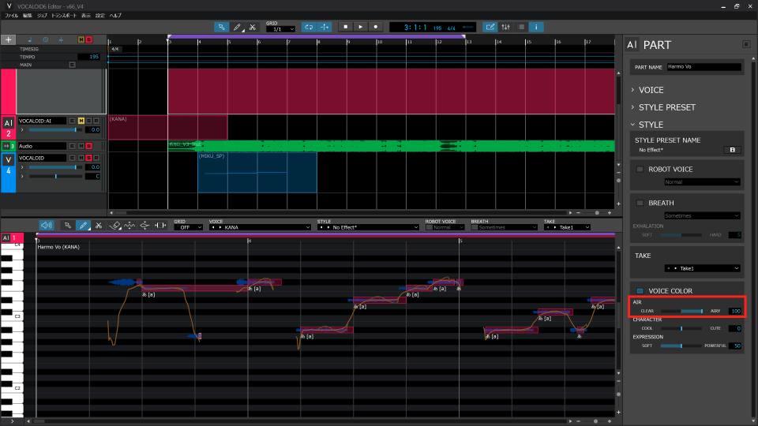Screen dimensions: 758x426
Task: Toggle global solo S button
Action: (89, 39)
